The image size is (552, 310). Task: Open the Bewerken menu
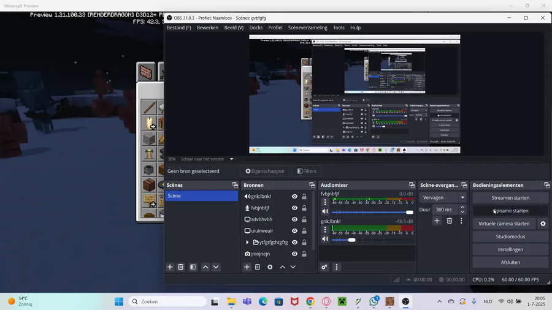point(207,28)
